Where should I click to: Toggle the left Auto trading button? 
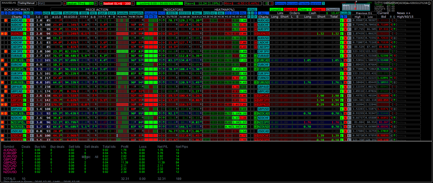(26, 13)
